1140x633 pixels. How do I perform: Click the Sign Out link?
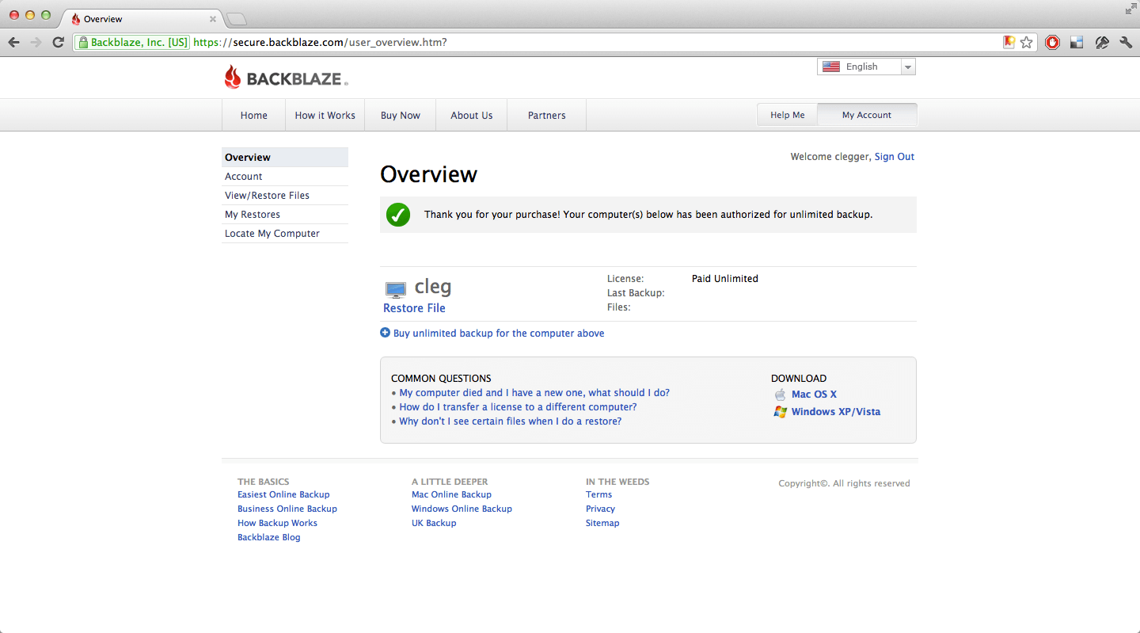[x=894, y=157]
